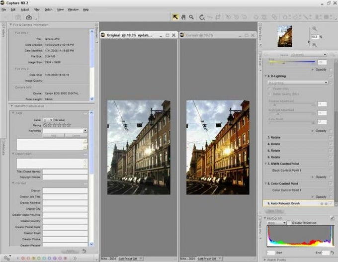Open the Version dropdown in Edit List
The image size is (338, 262).
point(308,55)
